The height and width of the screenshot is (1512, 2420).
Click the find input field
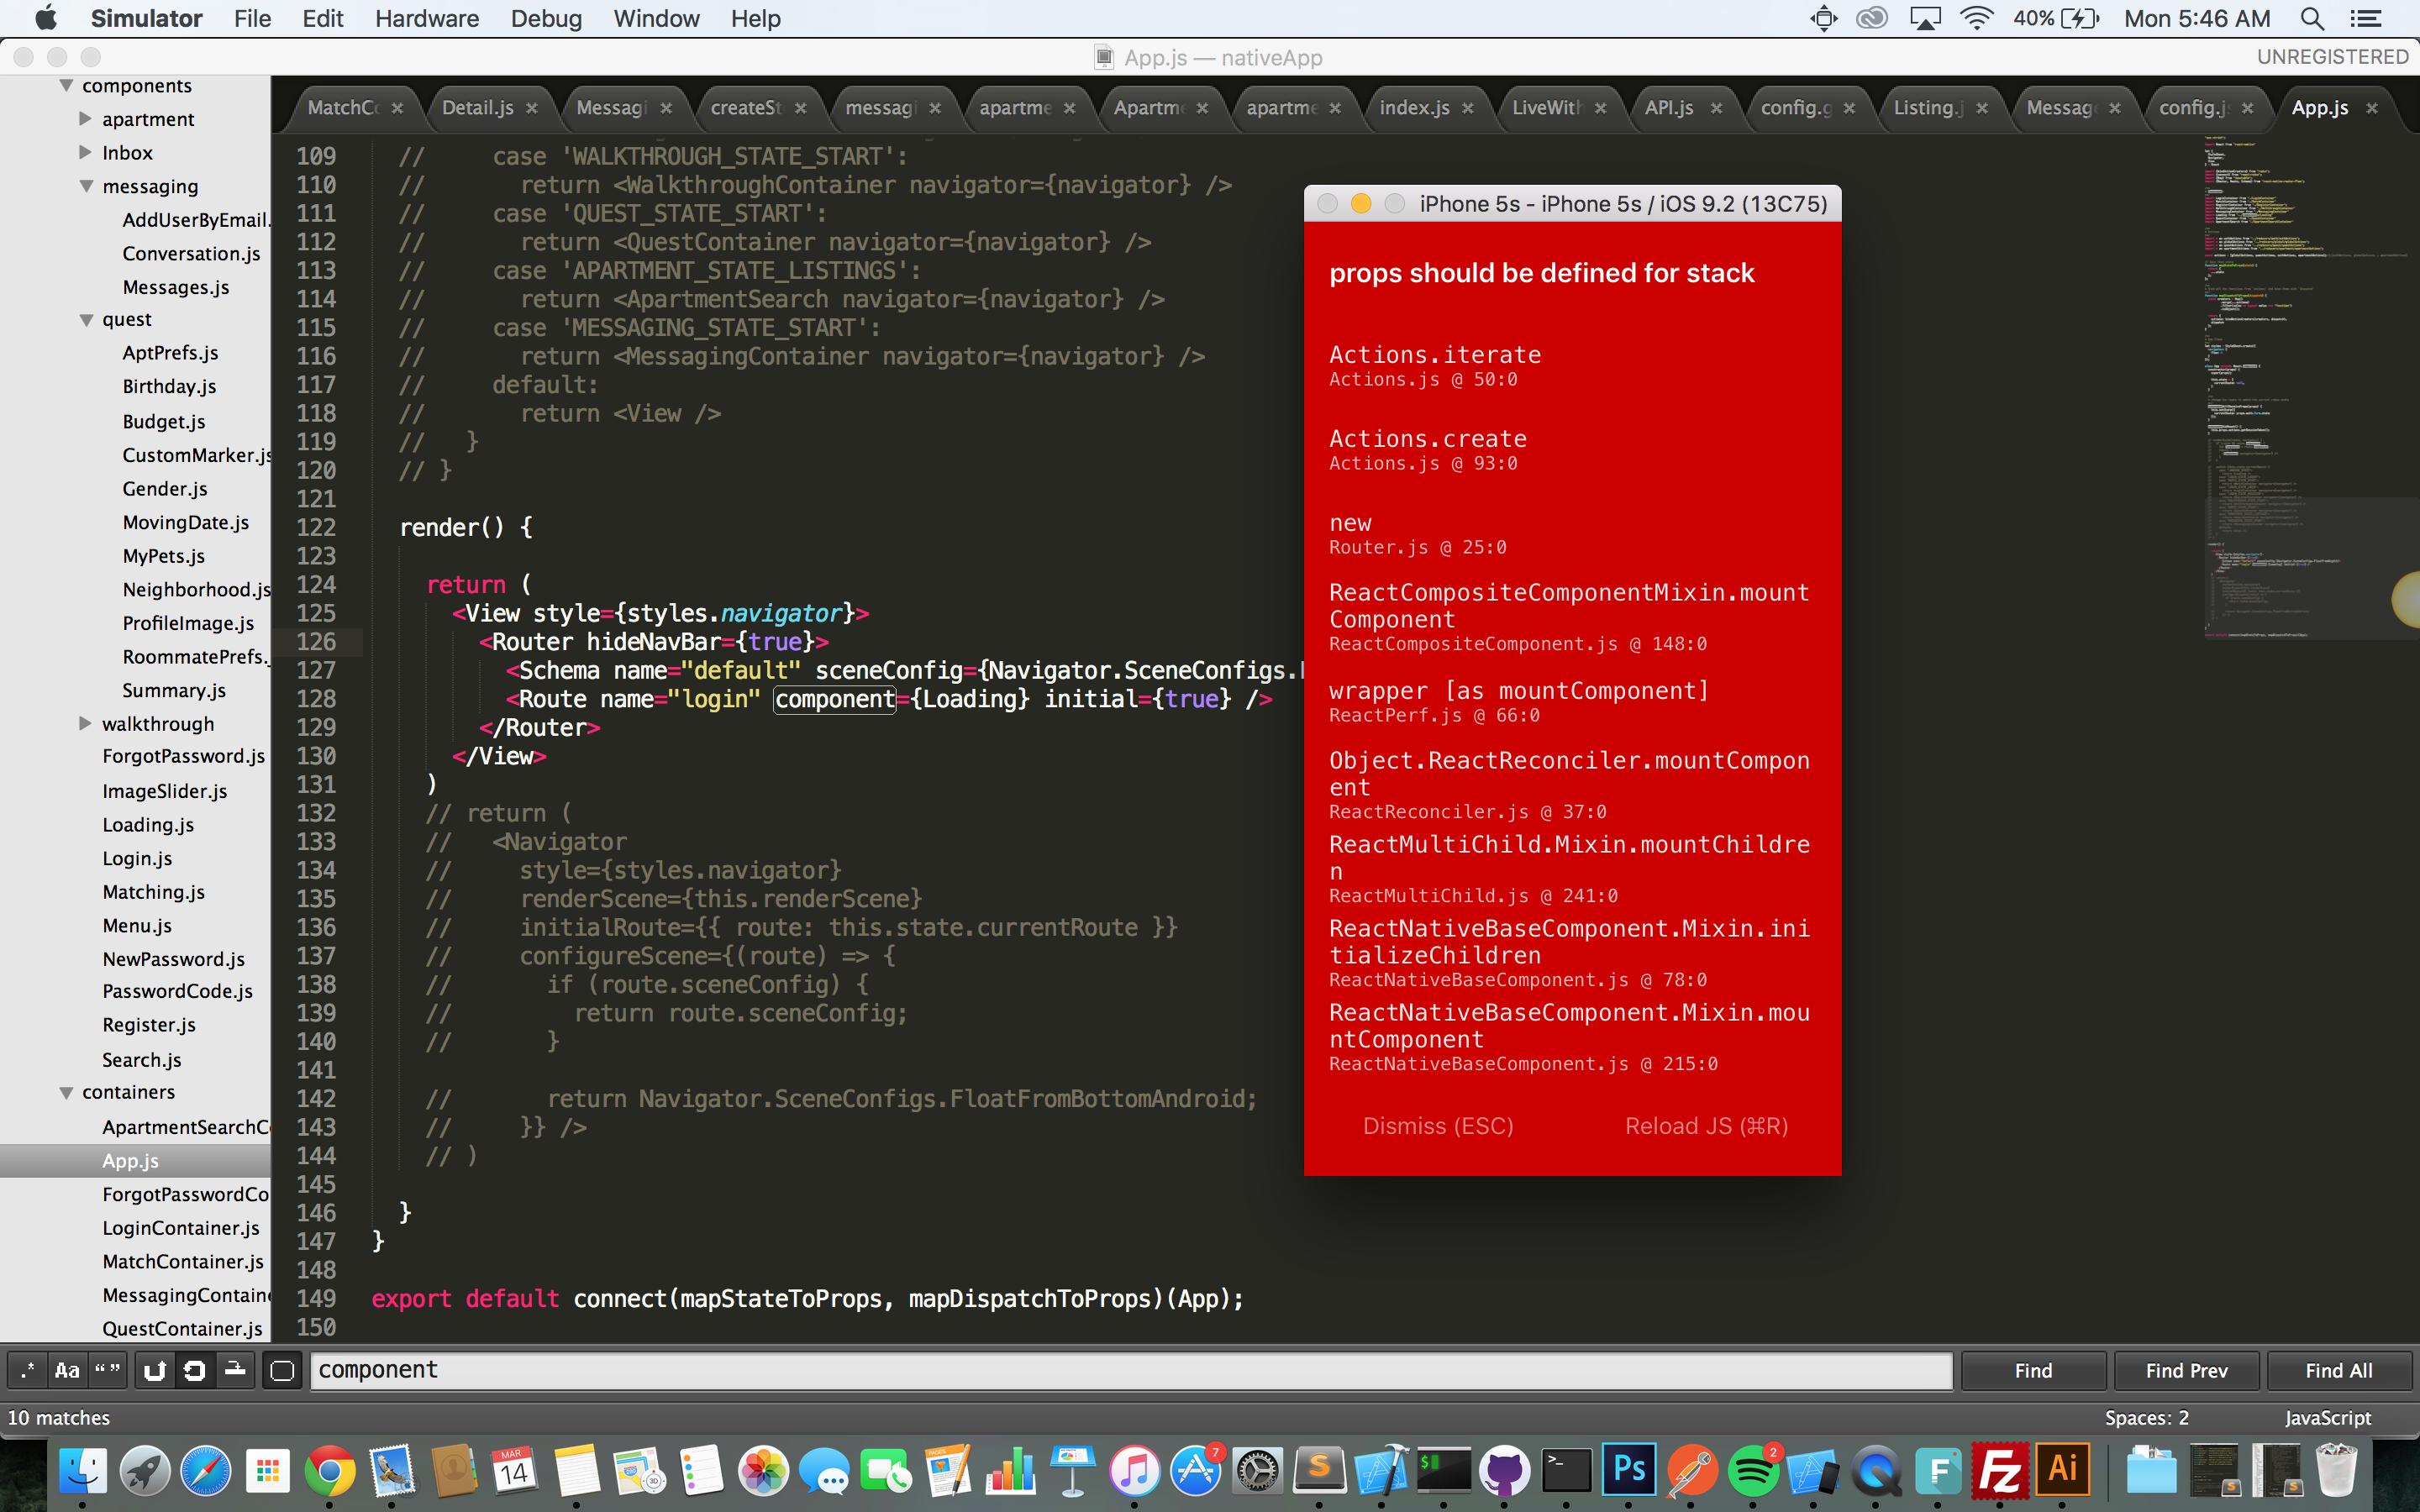1130,1370
